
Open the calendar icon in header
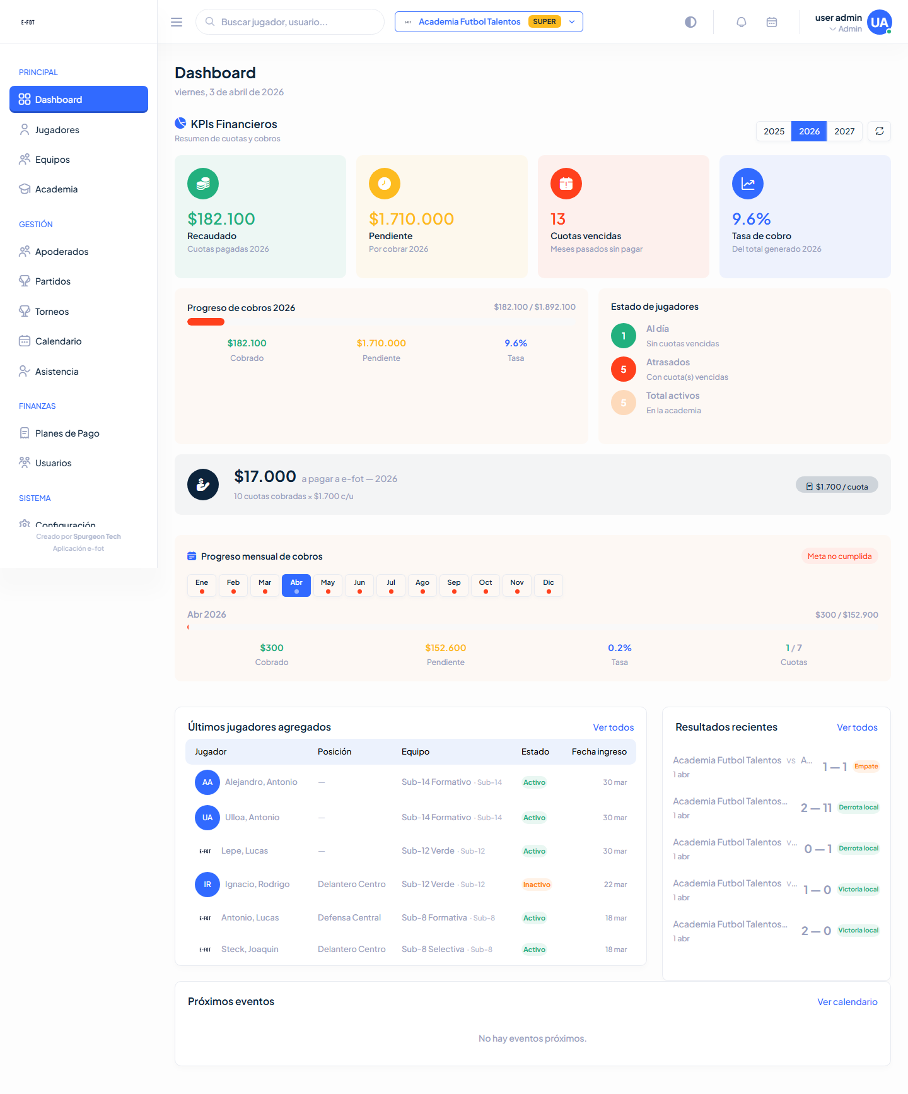(x=772, y=22)
